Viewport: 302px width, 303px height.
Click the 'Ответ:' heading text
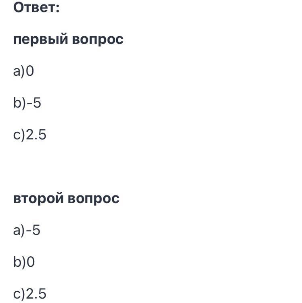tap(36, 8)
